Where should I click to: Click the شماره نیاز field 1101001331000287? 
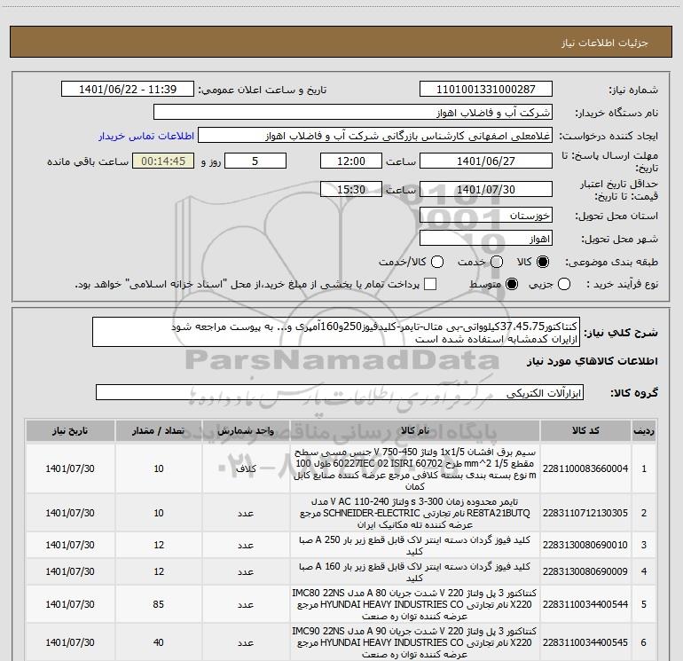click(486, 90)
